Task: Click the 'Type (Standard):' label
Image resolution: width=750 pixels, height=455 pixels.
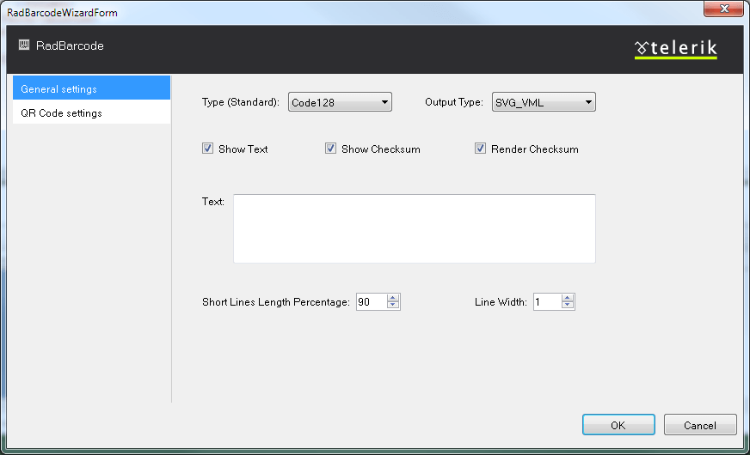Action: tap(241, 102)
